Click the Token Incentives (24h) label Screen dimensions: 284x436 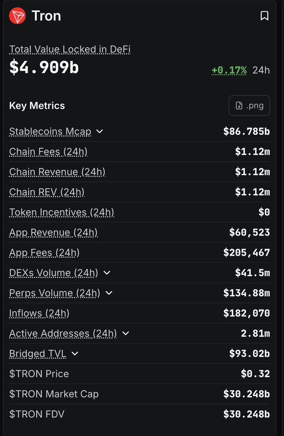click(62, 212)
